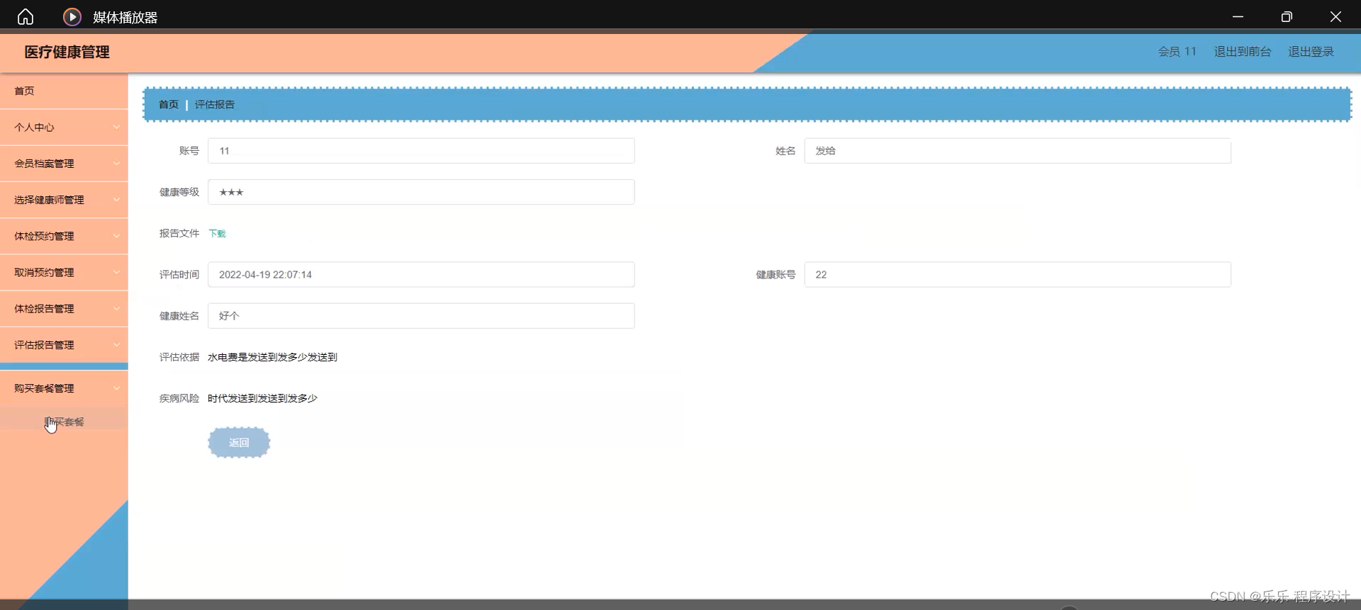Expand the chevron next to 会员档案管理

[x=116, y=164]
